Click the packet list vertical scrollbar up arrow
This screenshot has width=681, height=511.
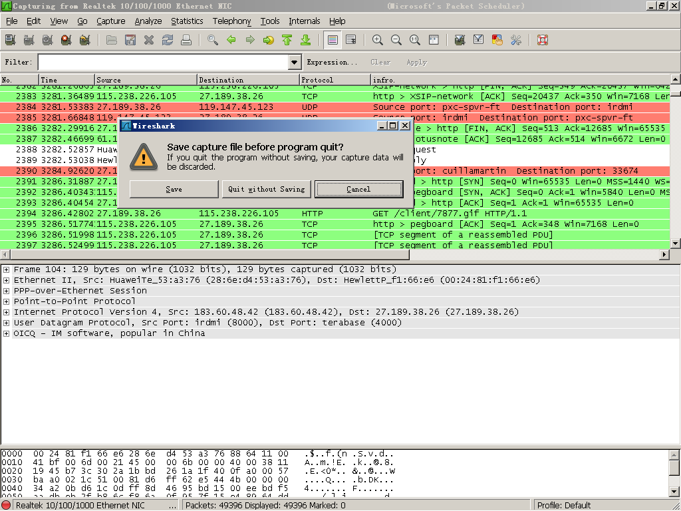676,79
